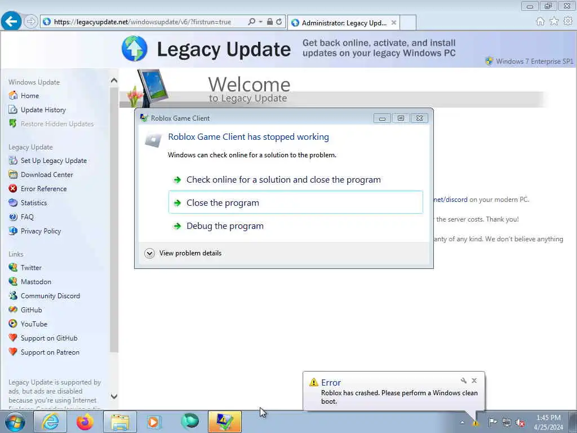577x433 pixels.
Task: Open Windows Explorer folder taskbar icon
Action: pos(120,422)
